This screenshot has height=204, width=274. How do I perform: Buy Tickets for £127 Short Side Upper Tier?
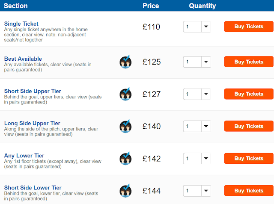[249, 94]
